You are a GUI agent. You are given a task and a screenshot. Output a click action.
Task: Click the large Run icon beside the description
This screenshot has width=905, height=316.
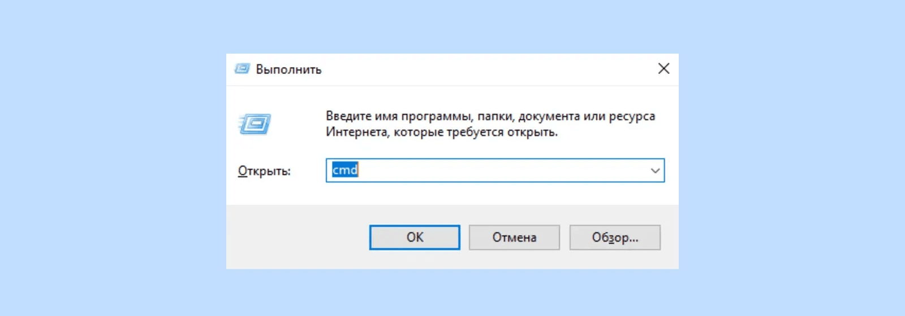255,124
